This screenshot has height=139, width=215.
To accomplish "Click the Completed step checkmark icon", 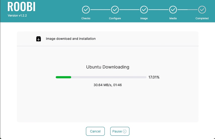I will [x=202, y=10].
